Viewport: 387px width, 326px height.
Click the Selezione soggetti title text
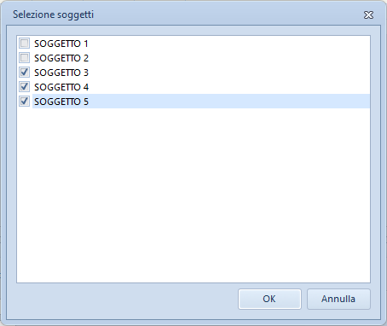[53, 15]
